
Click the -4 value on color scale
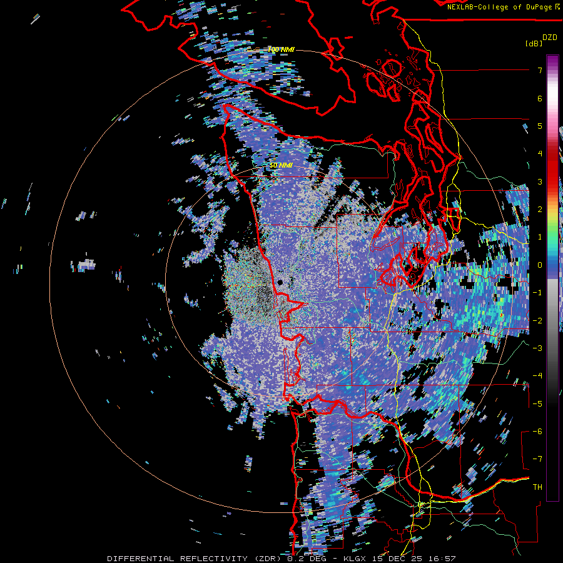pos(537,376)
